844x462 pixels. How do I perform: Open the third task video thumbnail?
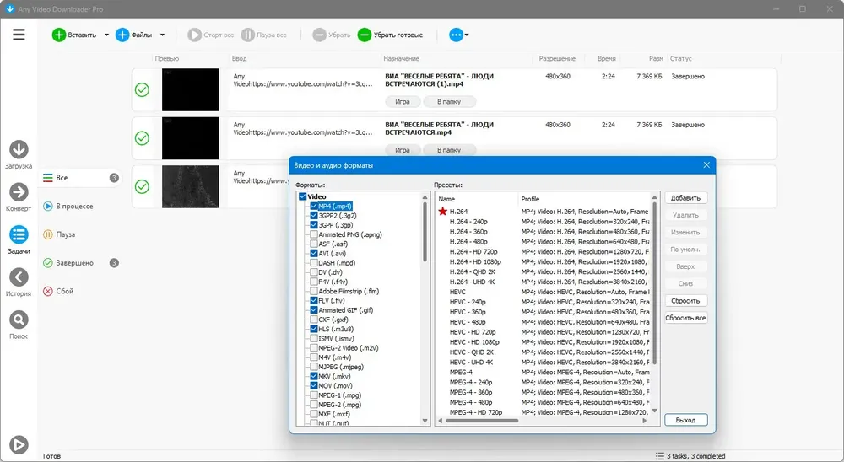[191, 186]
